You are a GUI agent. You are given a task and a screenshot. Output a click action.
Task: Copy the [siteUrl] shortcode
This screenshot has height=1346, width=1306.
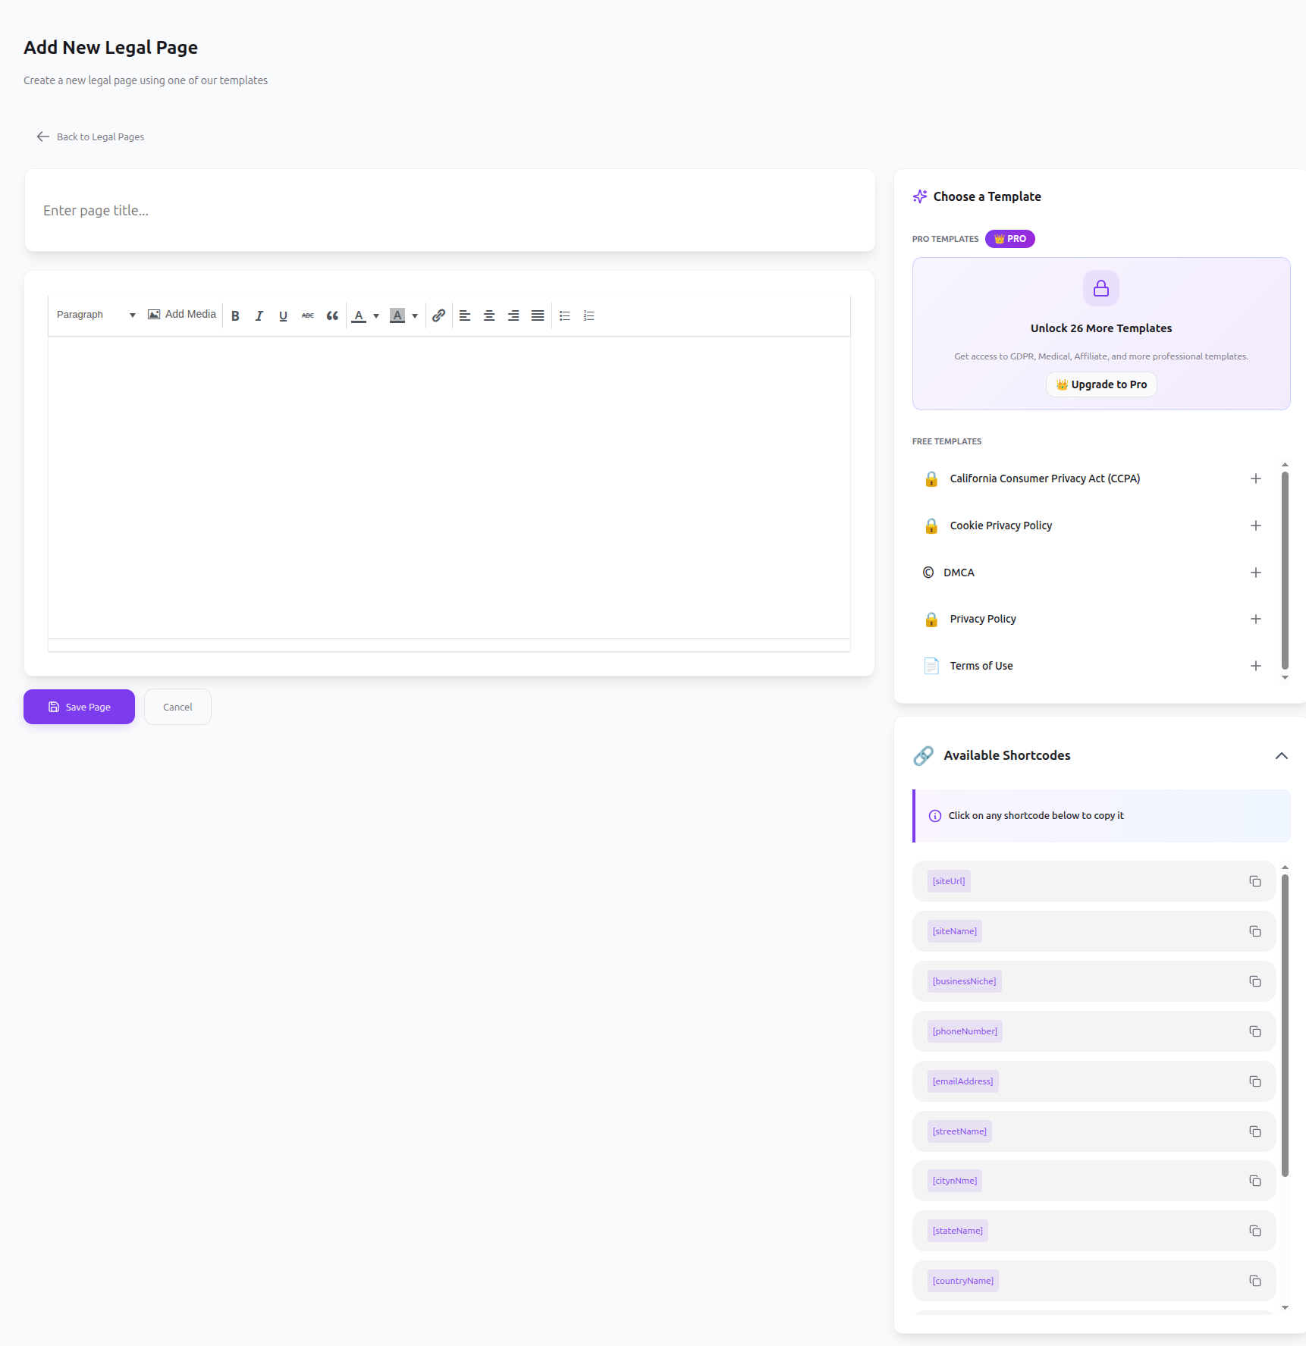1255,881
